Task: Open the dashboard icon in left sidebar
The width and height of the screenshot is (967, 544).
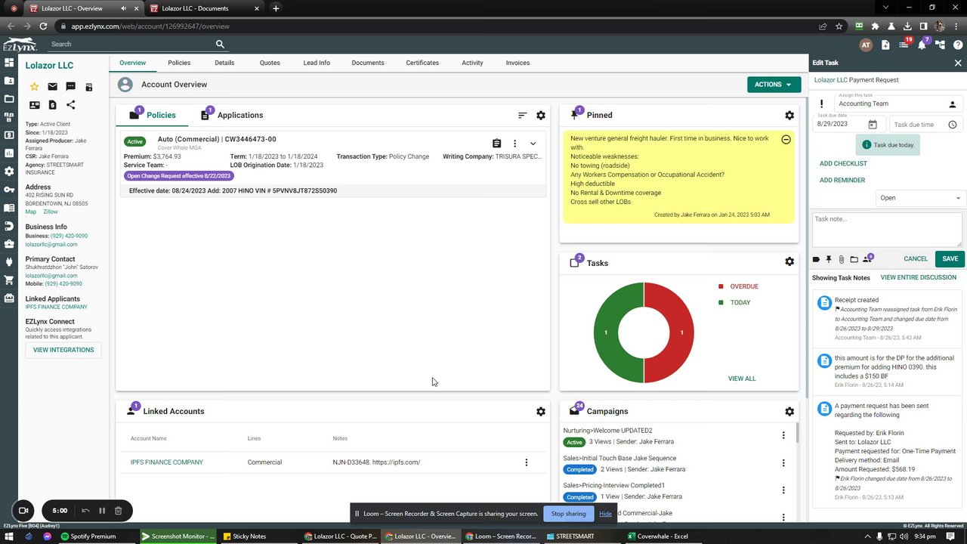Action: pos(9,63)
